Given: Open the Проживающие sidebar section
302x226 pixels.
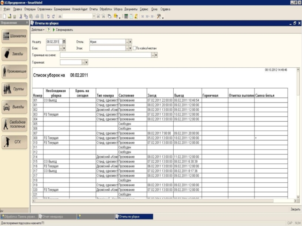Looking at the screenshot, I should tap(15, 71).
